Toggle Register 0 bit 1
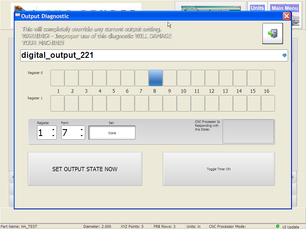Viewport: 306px width, 229px height. tap(57, 78)
